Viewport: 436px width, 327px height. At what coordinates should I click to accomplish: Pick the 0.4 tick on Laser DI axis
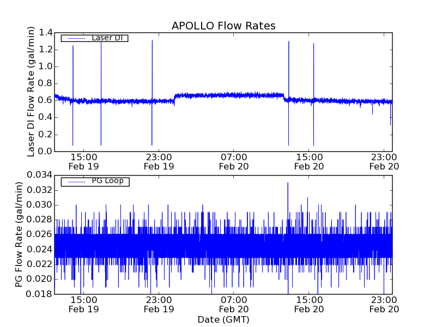pos(46,117)
